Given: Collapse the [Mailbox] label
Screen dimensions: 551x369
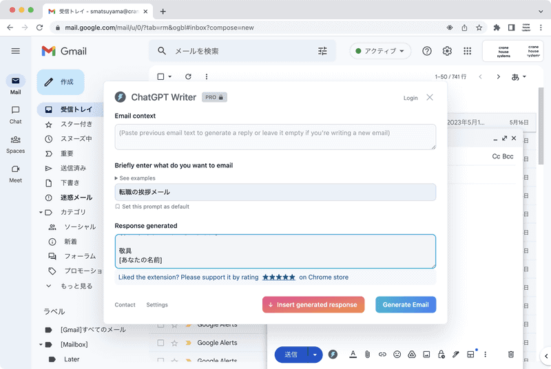Looking at the screenshot, I should click(41, 344).
